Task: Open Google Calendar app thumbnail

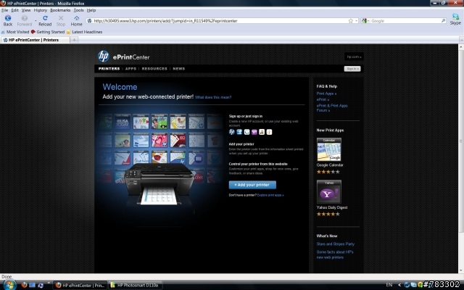Action: [x=328, y=149]
